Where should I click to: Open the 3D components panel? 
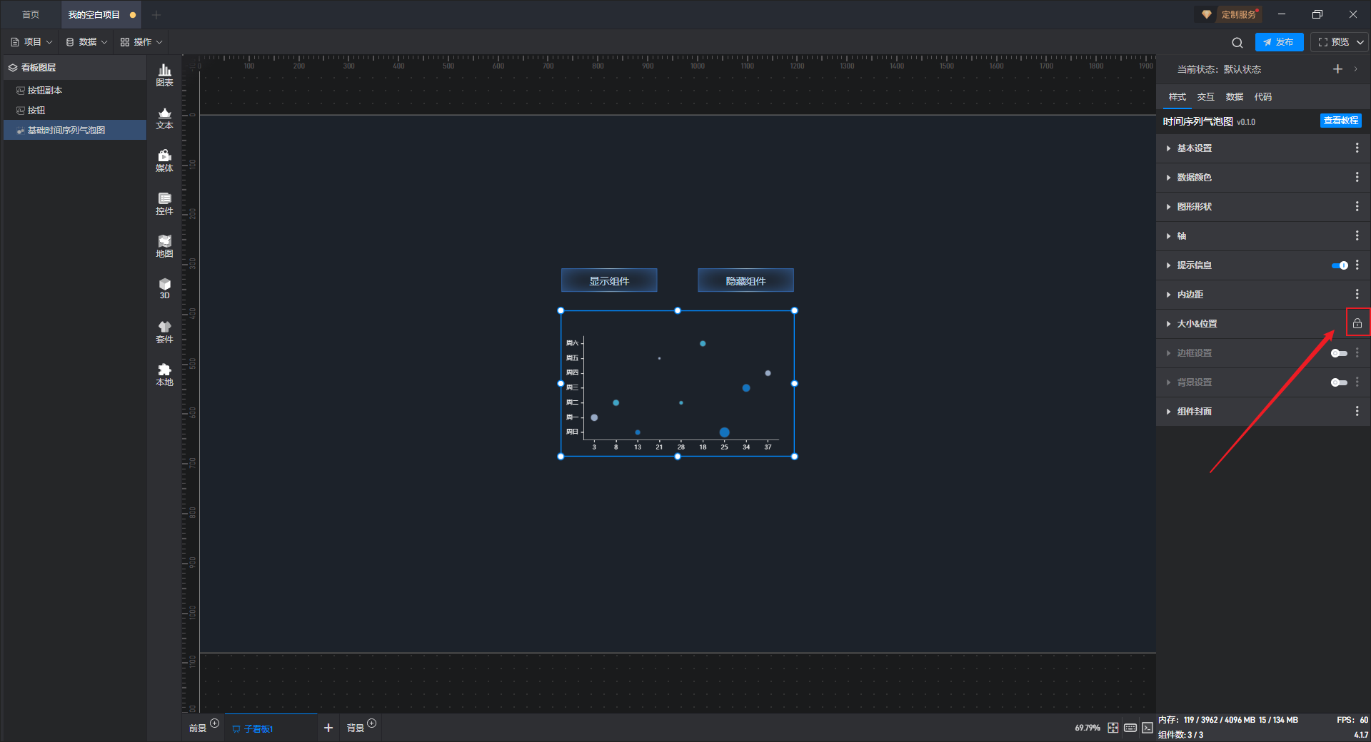coord(164,288)
